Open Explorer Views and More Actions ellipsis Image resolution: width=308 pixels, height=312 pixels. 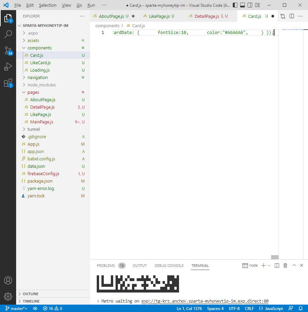click(82, 16)
